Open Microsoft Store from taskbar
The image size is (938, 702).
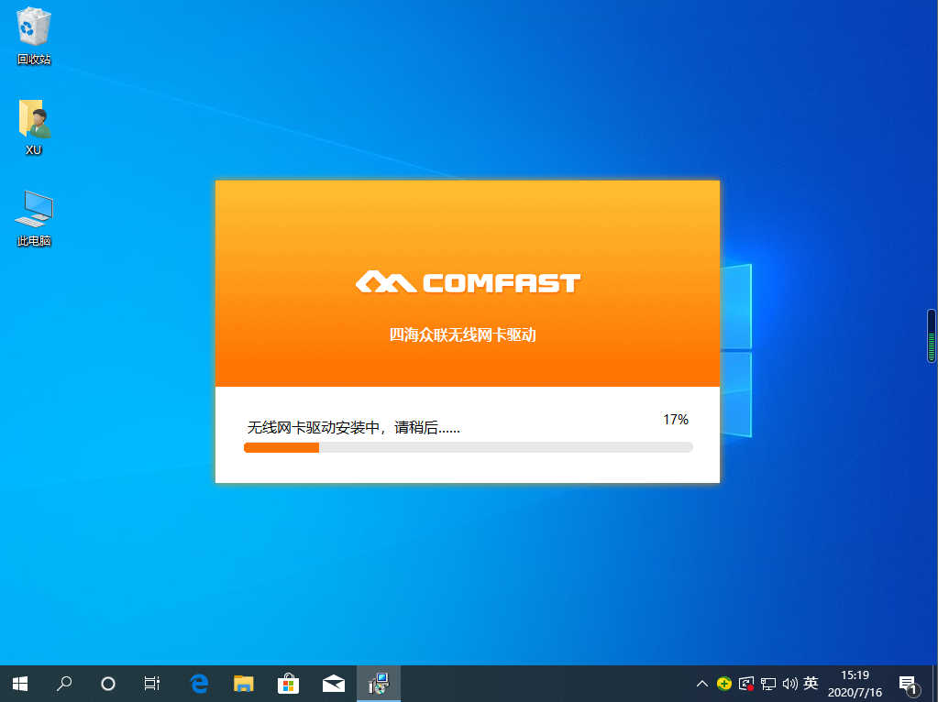(x=288, y=684)
